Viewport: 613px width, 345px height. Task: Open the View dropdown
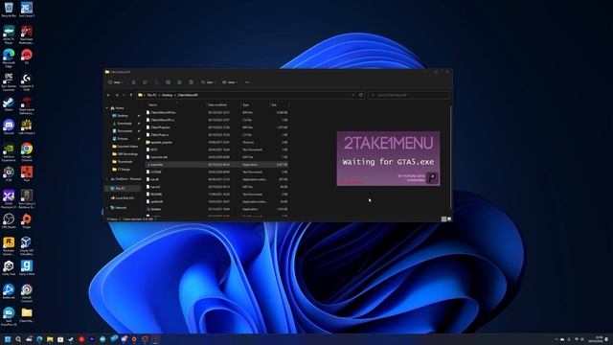tap(230, 82)
